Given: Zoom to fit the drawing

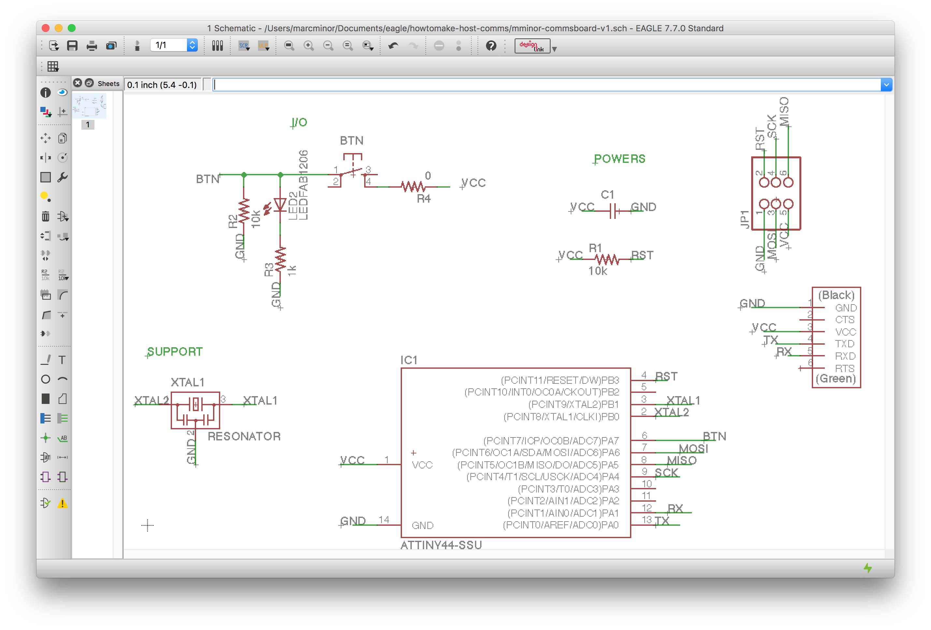Looking at the screenshot, I should (289, 46).
